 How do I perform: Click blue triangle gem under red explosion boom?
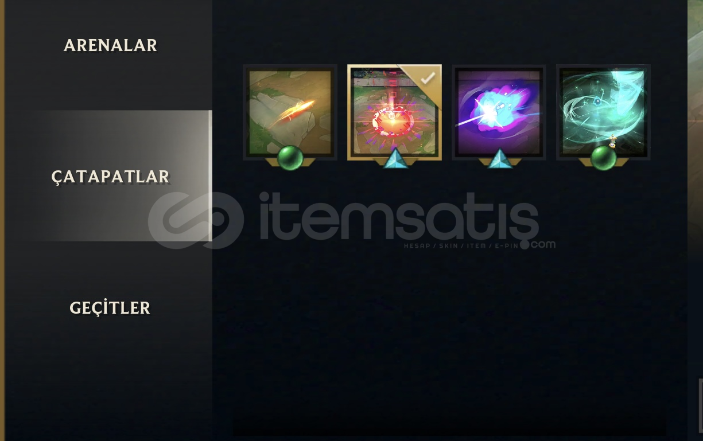pos(395,159)
